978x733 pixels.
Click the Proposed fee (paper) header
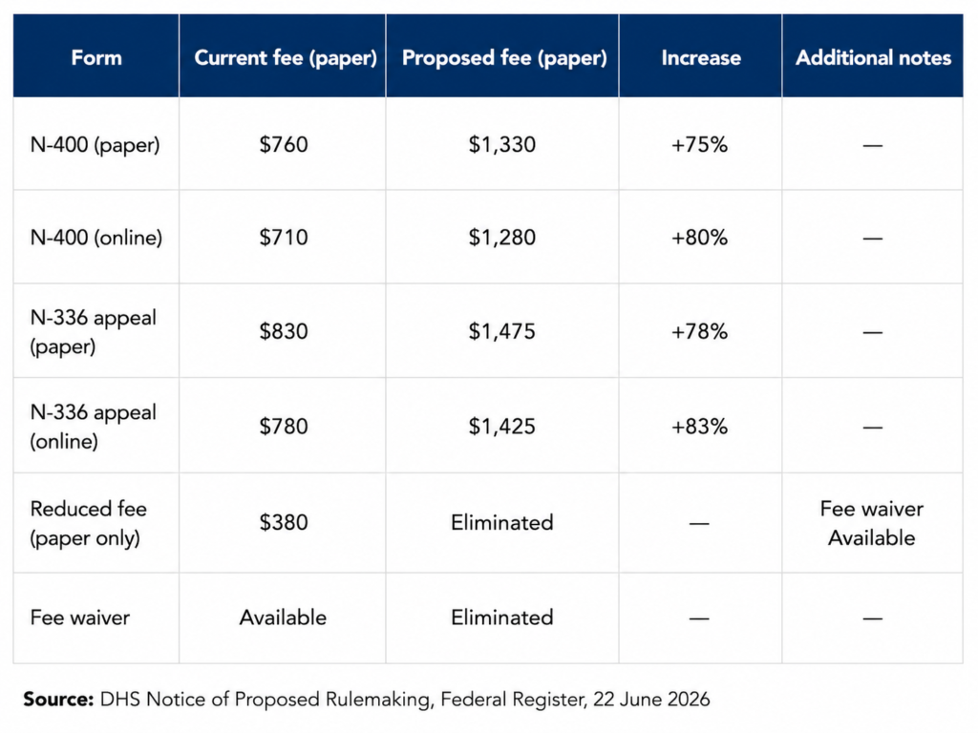504,58
